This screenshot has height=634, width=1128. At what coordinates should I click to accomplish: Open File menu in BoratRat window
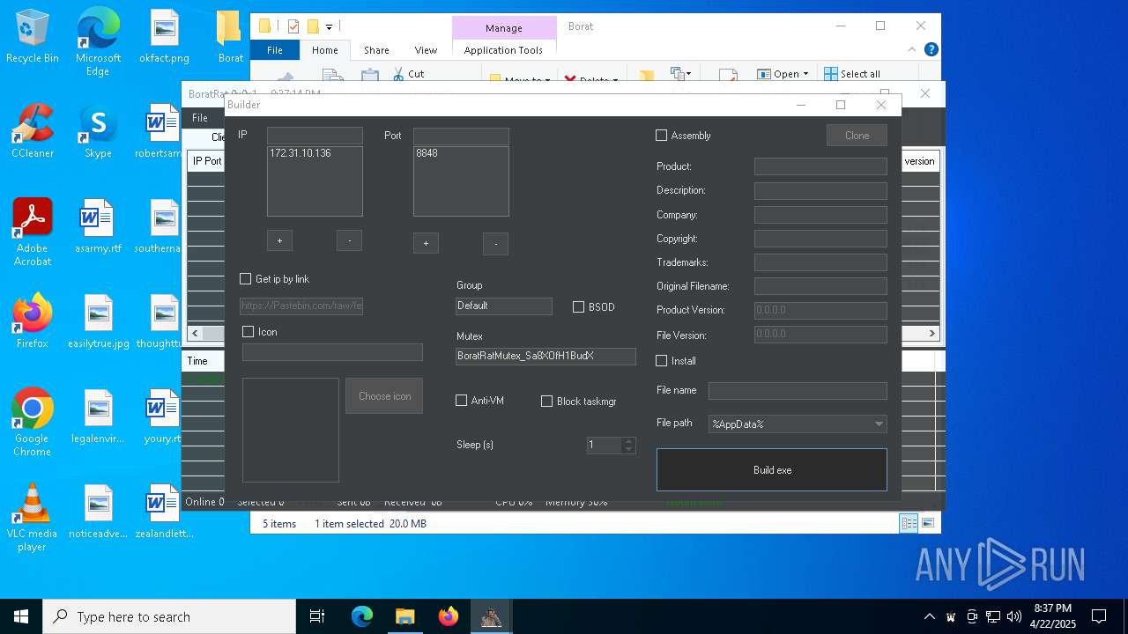point(200,118)
